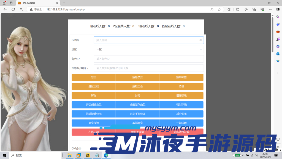Toggle GM码 password visibility eye
282x159 pixels.
click(200, 40)
